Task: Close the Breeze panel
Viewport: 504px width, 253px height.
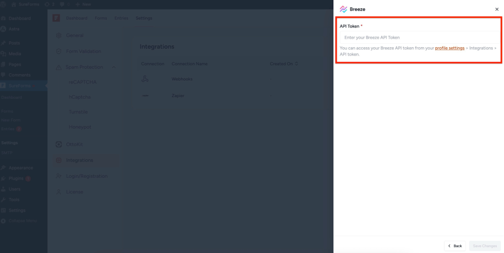Action: click(497, 9)
